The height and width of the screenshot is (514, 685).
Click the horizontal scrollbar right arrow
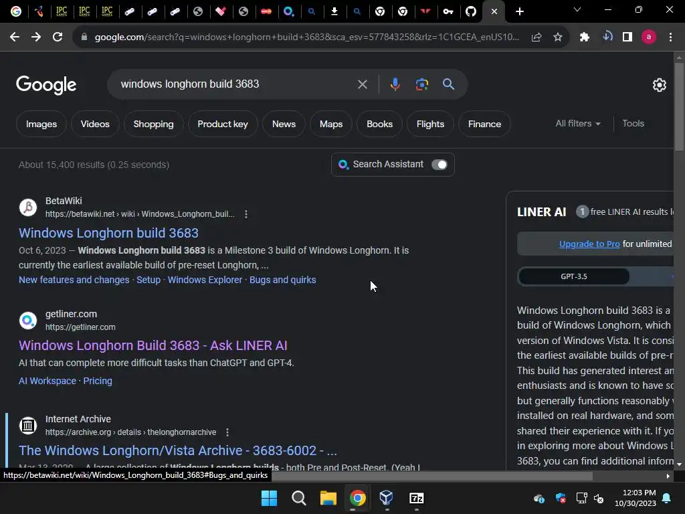point(668,476)
